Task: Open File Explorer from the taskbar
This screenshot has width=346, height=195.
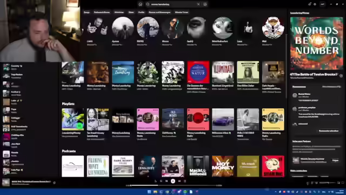Action: (155, 192)
